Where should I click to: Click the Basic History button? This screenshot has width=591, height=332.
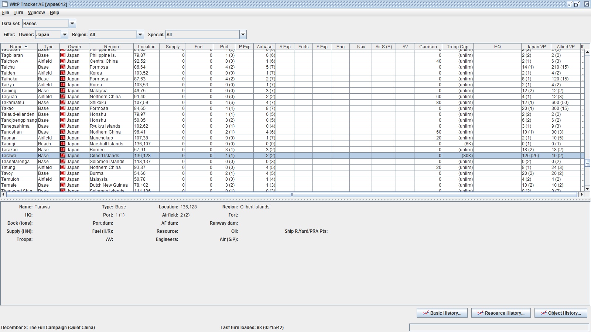[442, 313]
